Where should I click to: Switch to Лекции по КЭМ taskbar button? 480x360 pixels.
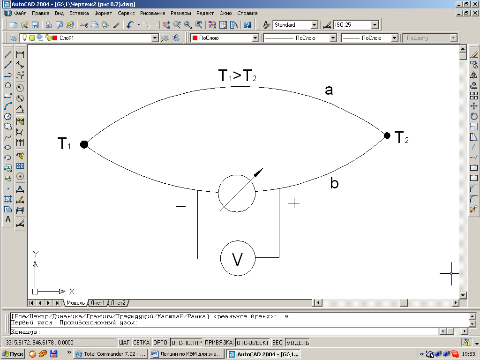(187, 354)
